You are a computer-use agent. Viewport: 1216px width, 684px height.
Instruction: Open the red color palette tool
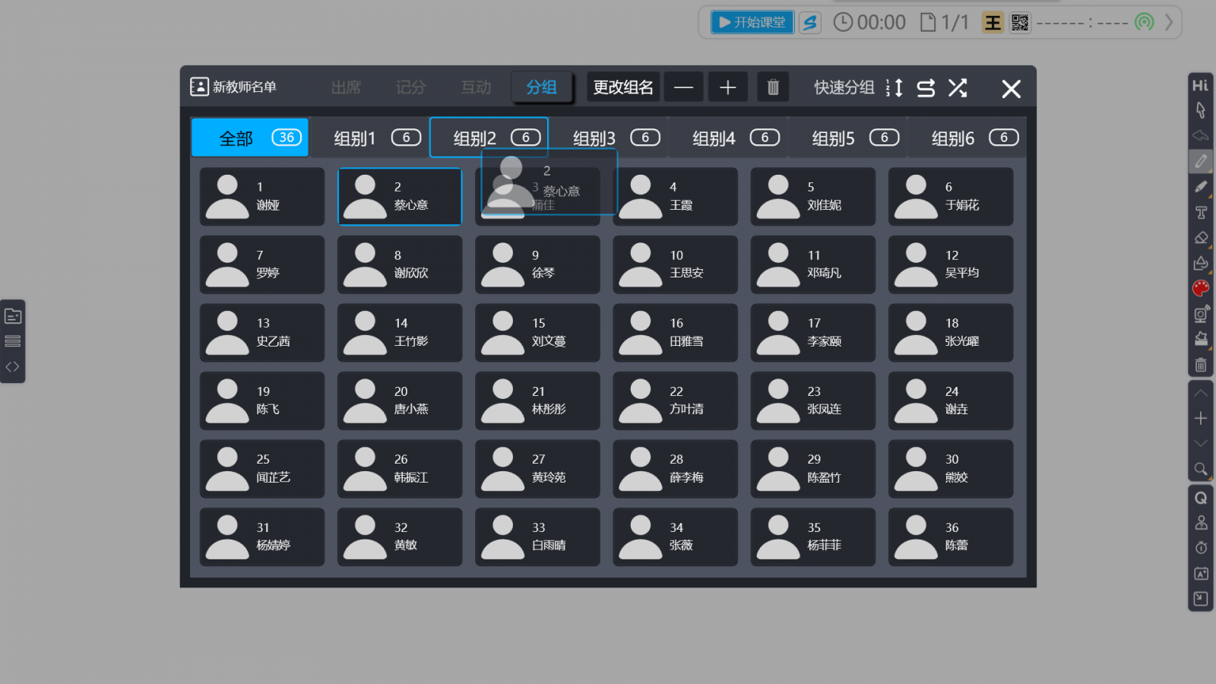click(x=1201, y=288)
